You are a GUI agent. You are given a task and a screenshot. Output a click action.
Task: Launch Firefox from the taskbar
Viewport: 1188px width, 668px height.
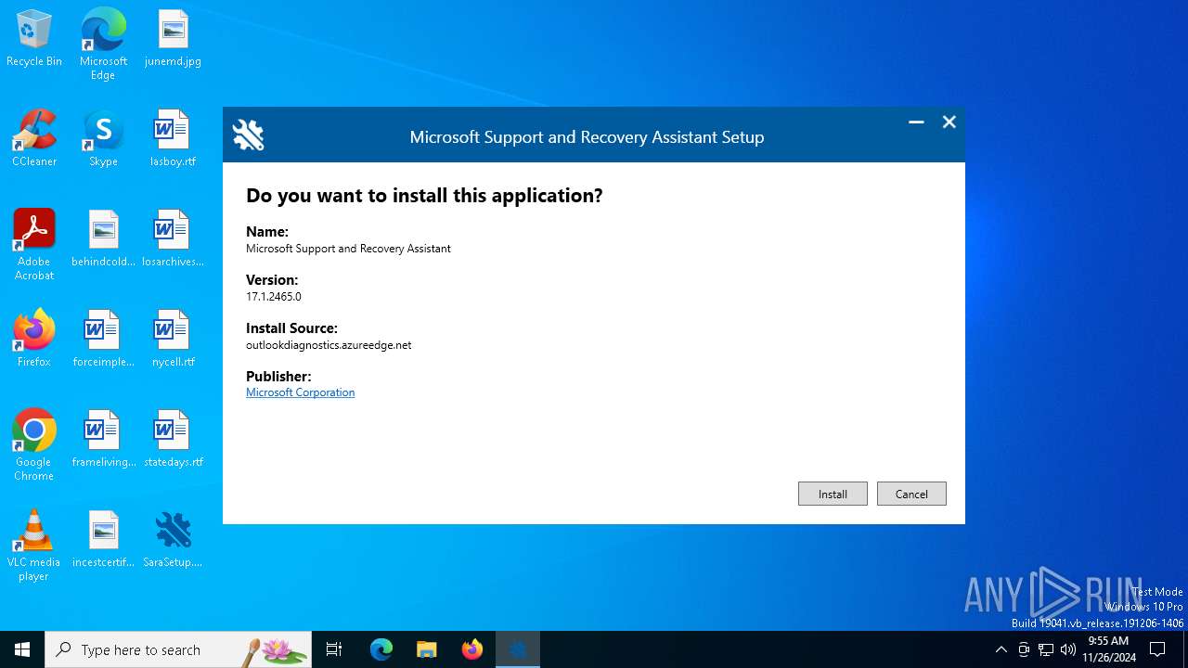471,649
